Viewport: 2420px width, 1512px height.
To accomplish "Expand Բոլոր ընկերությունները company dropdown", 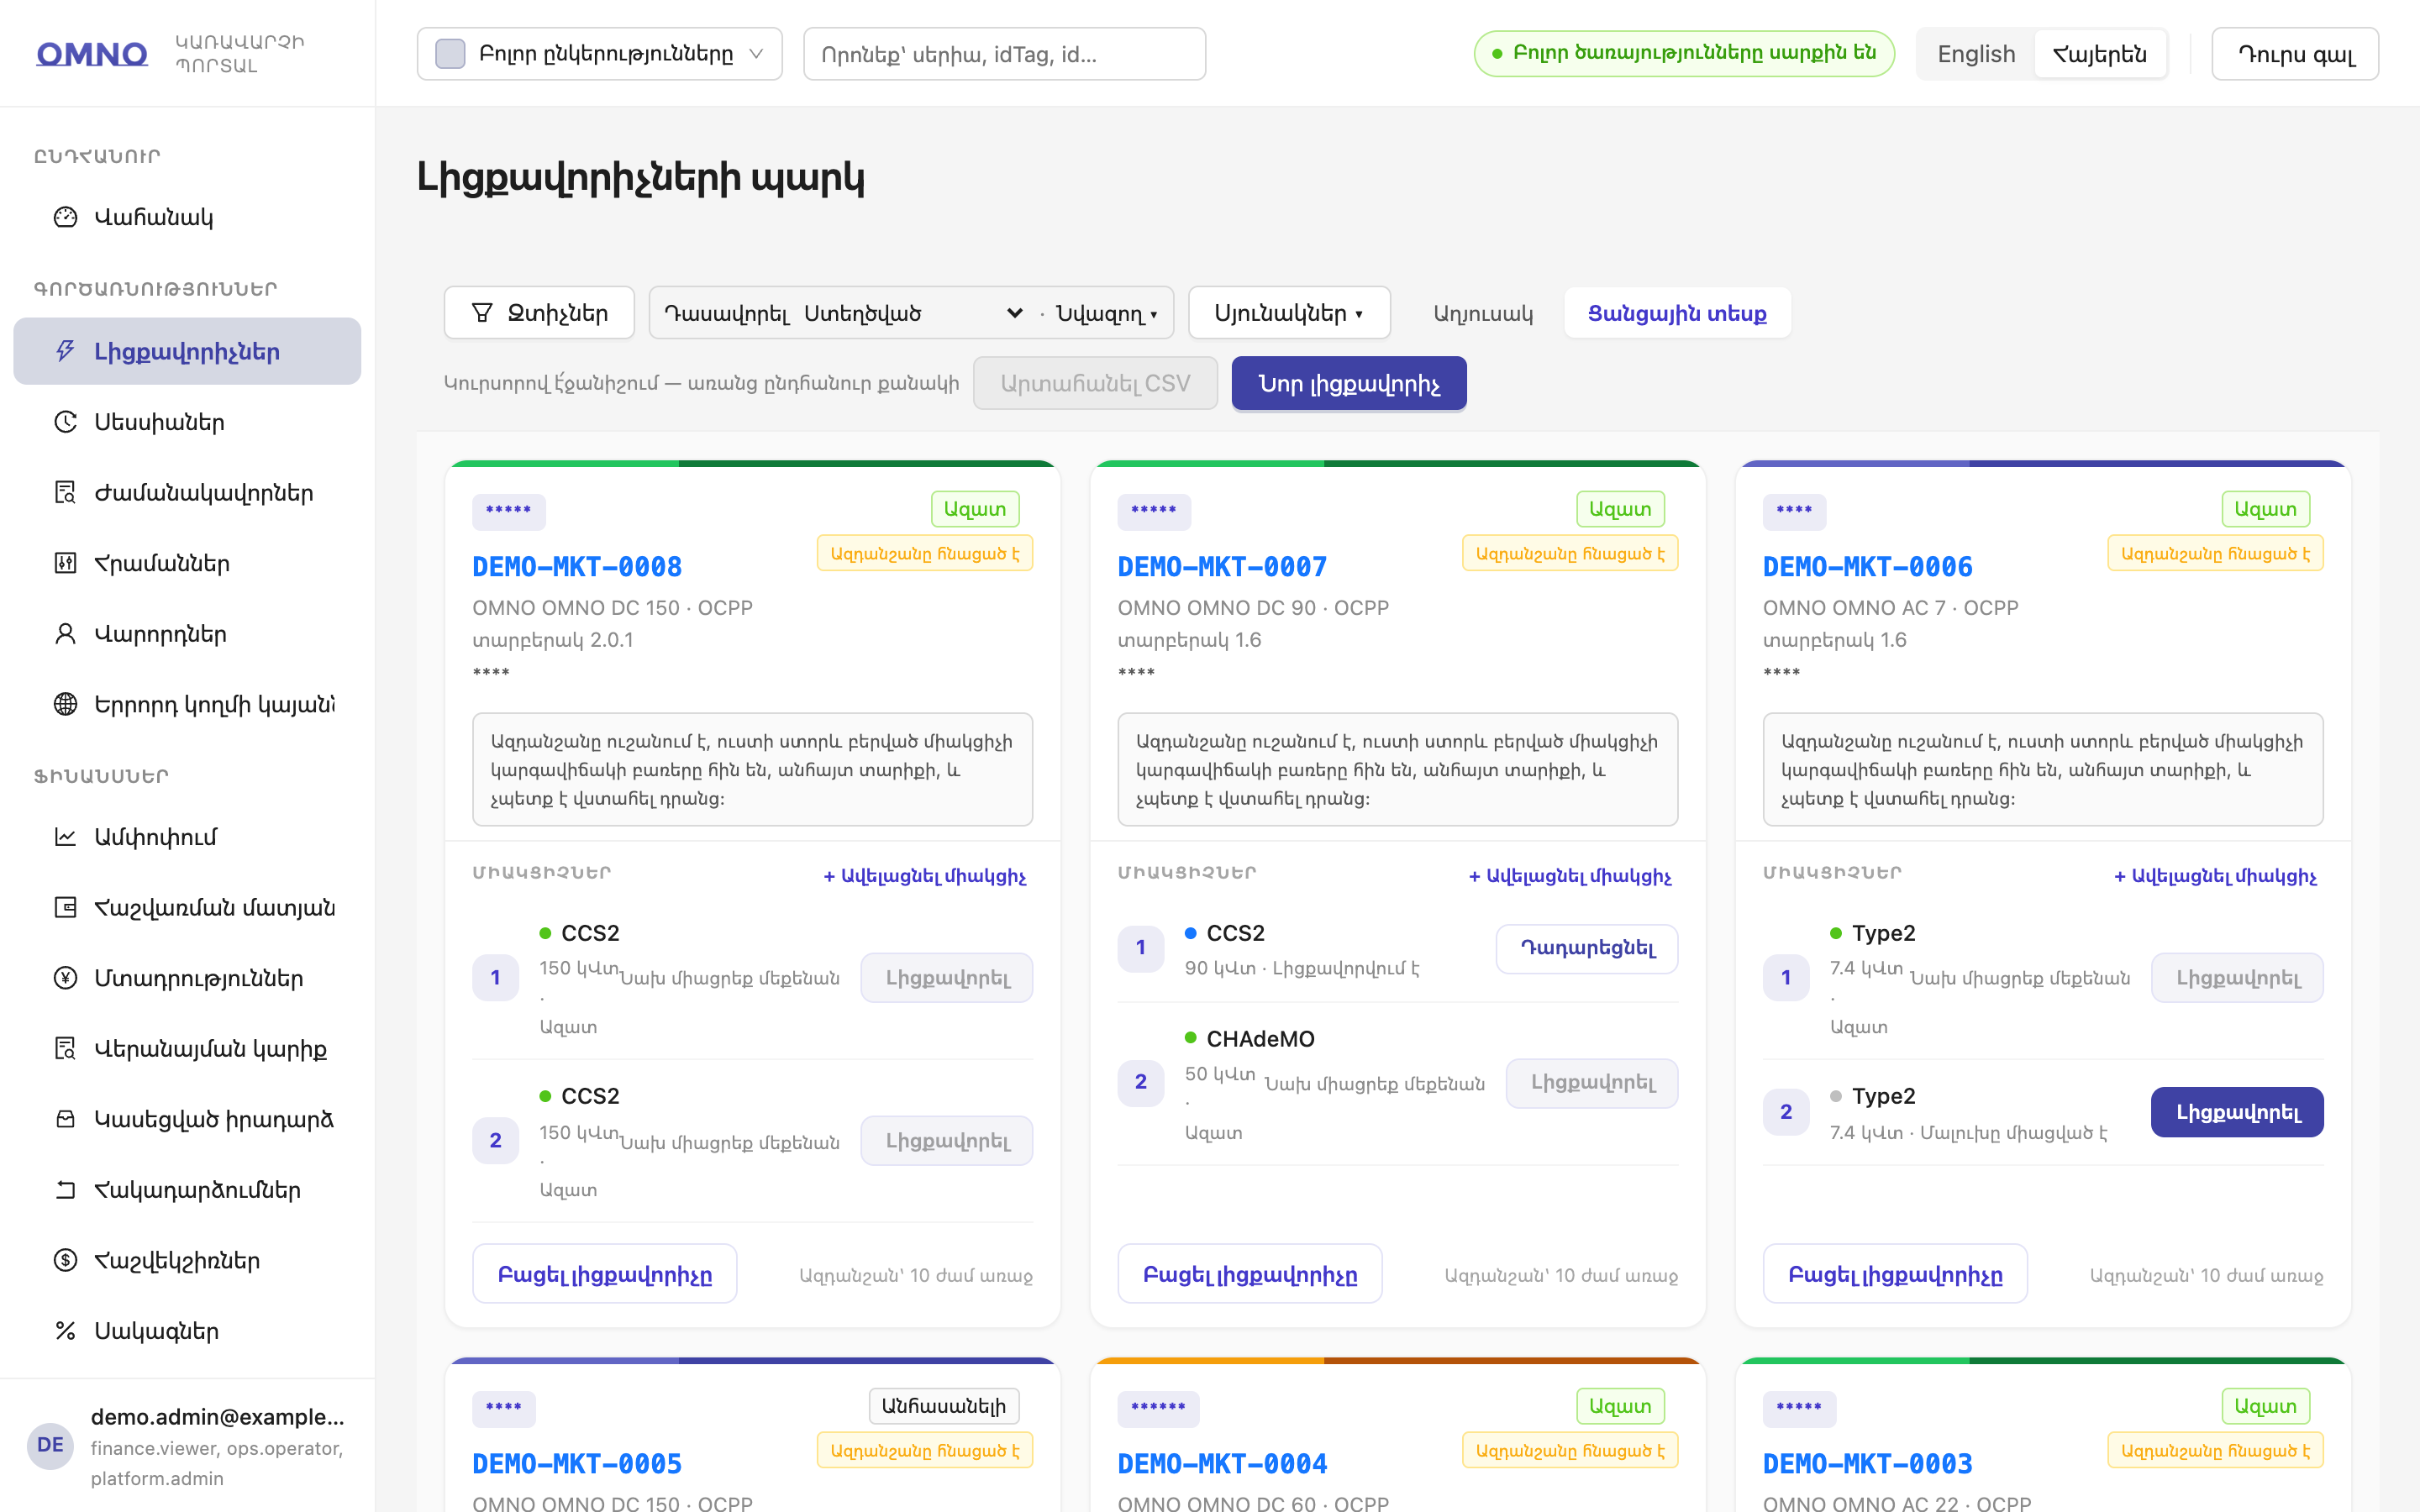I will click(599, 54).
